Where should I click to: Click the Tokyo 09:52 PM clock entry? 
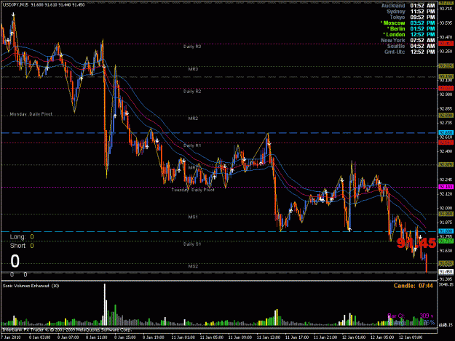pos(412,17)
